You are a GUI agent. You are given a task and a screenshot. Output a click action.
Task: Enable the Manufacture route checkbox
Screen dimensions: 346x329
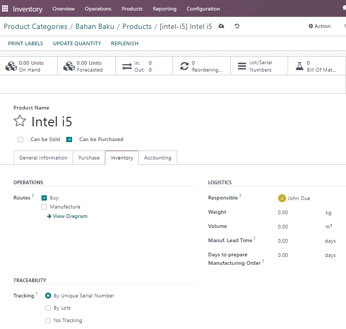44,207
